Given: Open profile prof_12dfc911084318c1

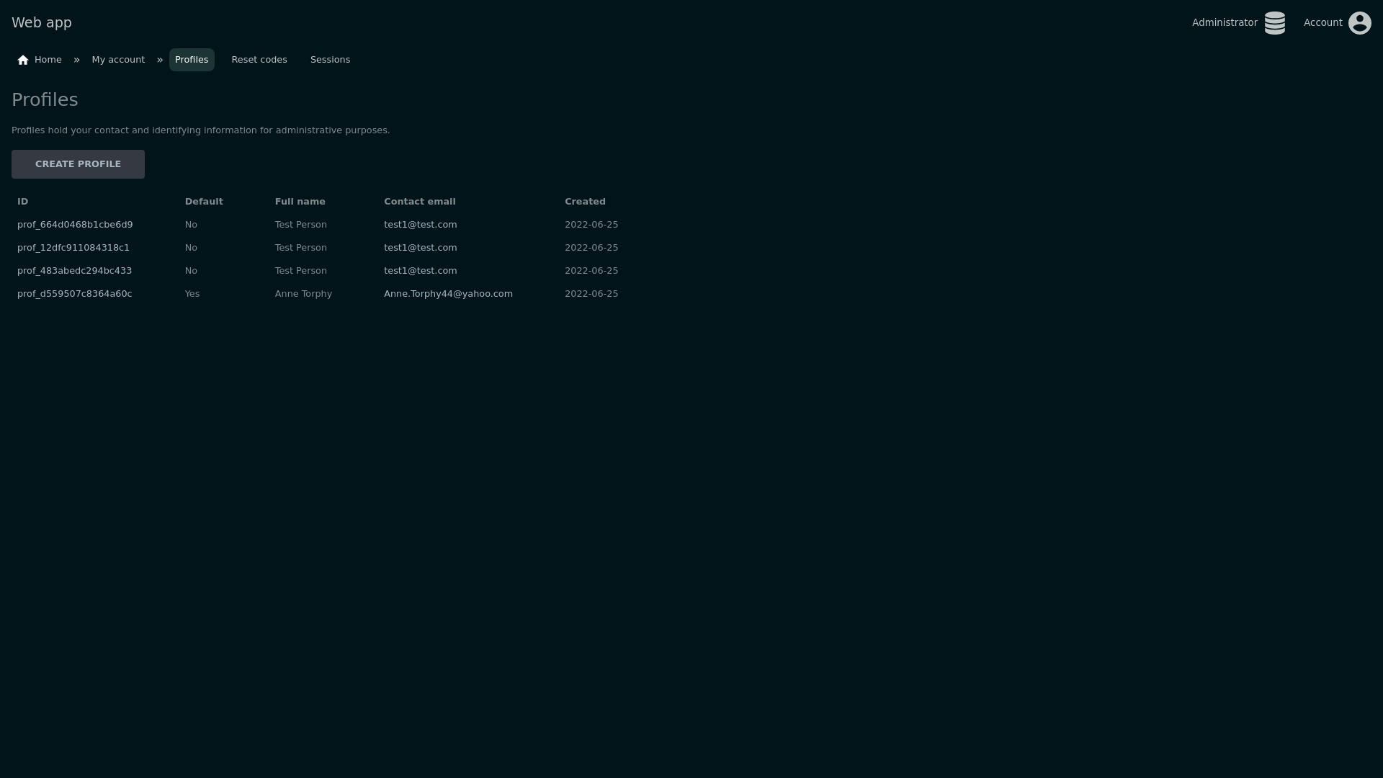Looking at the screenshot, I should tap(73, 248).
